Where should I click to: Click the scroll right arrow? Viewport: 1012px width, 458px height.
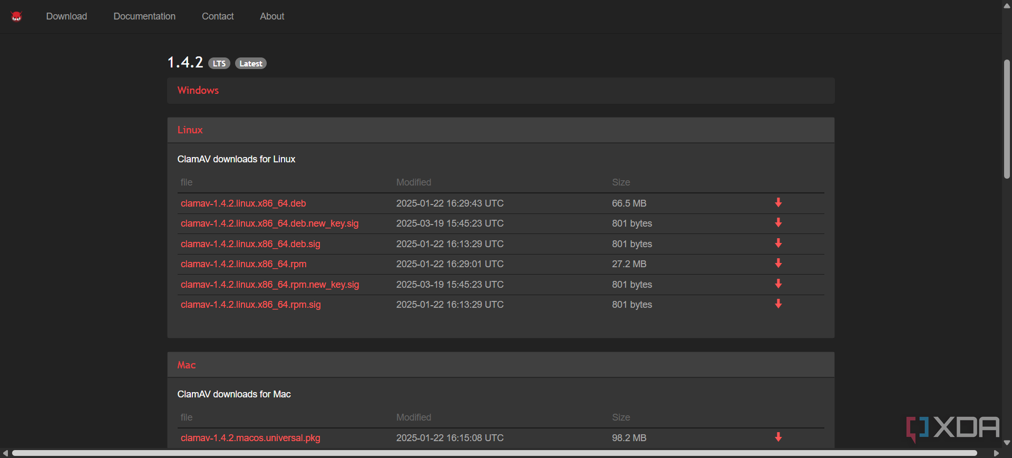coord(996,453)
